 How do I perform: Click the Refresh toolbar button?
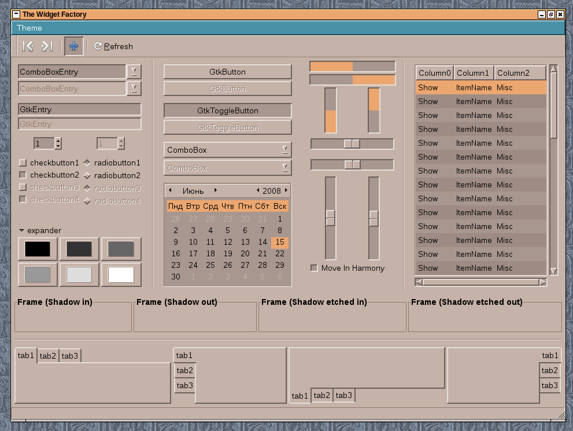coord(113,46)
